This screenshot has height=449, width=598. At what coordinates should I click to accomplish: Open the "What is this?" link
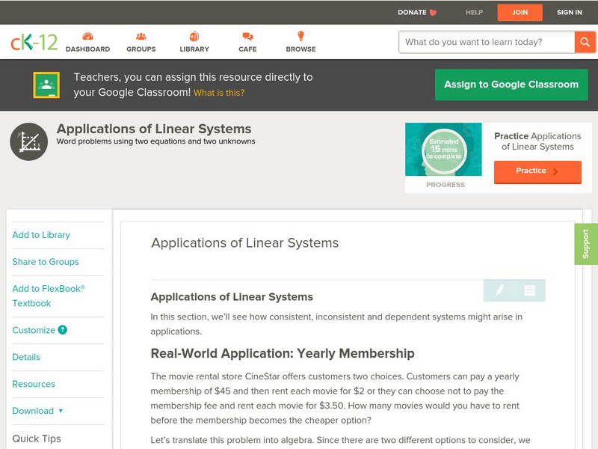[219, 94]
